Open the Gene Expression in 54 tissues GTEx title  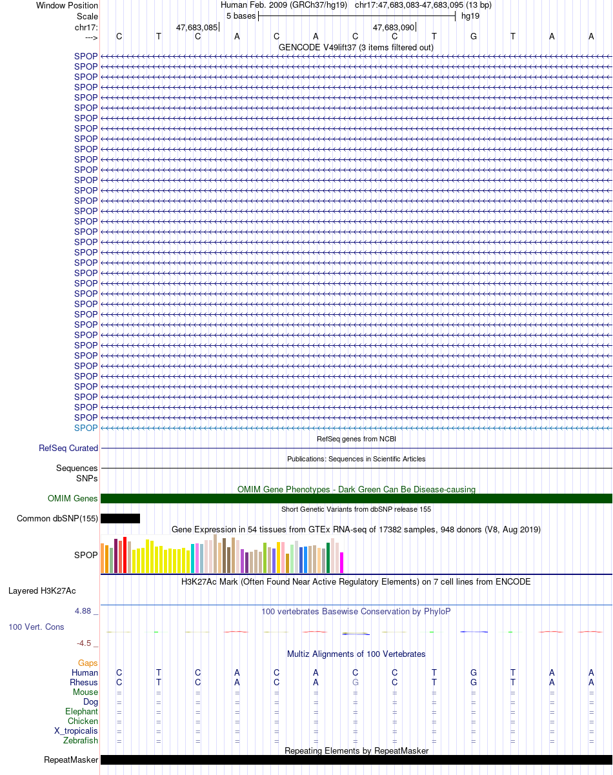coord(356,529)
